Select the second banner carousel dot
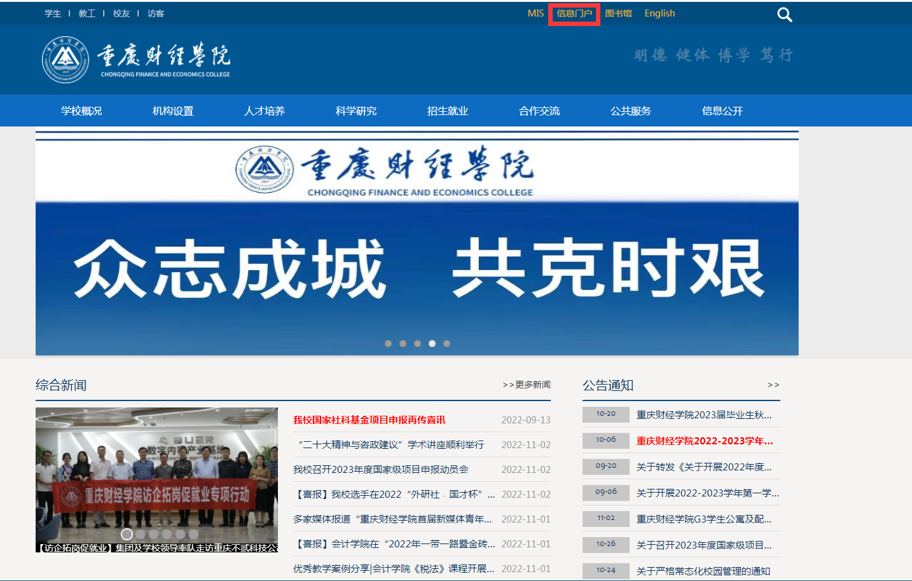Image resolution: width=912 pixels, height=581 pixels. click(x=403, y=343)
